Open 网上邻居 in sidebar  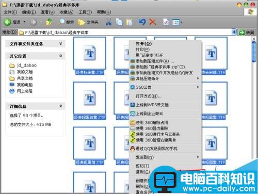tap(21, 91)
